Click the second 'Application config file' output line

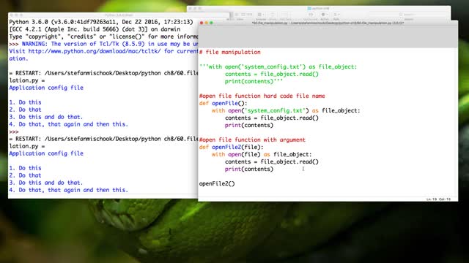[46, 153]
